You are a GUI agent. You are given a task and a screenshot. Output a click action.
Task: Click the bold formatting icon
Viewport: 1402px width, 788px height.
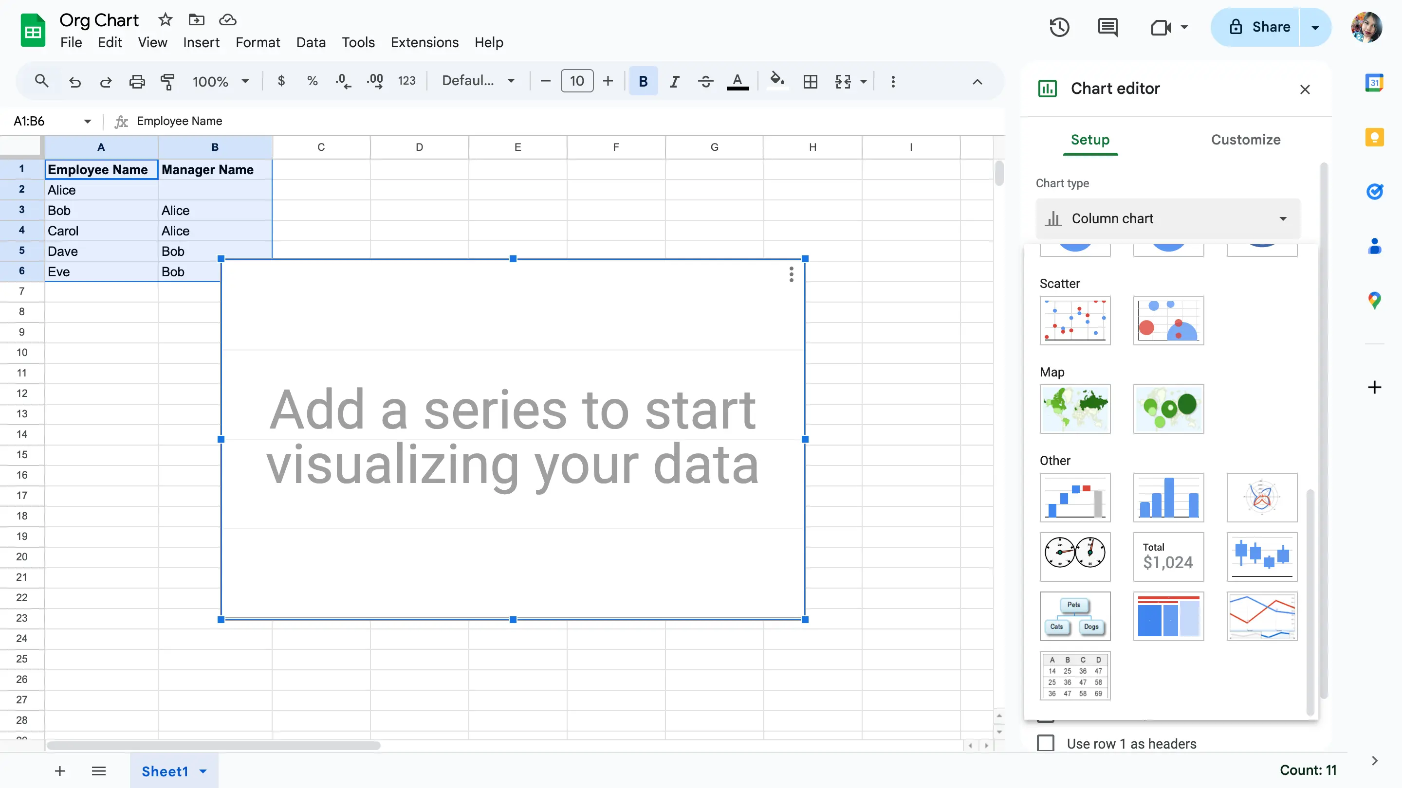click(x=642, y=81)
